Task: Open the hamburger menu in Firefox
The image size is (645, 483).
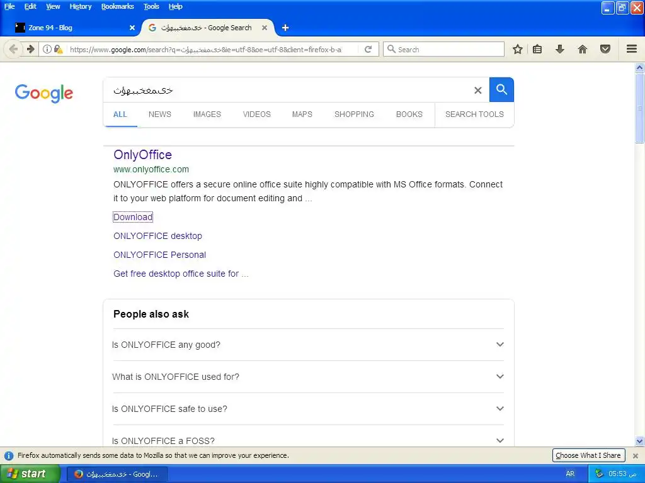Action: (x=632, y=49)
